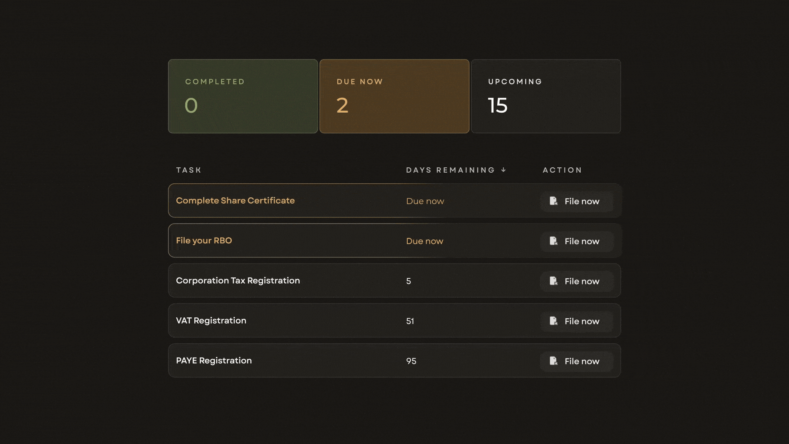The height and width of the screenshot is (444, 789).
Task: Open the Corporation Tax Registration task
Action: (238, 280)
